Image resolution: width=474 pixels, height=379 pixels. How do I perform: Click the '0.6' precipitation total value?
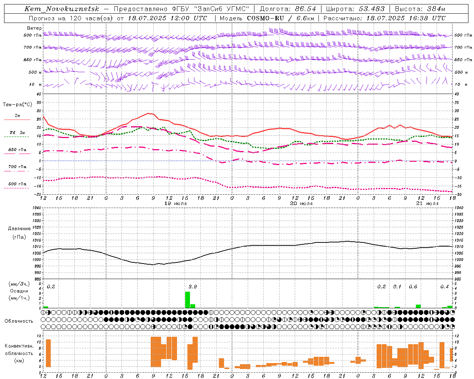(413, 287)
